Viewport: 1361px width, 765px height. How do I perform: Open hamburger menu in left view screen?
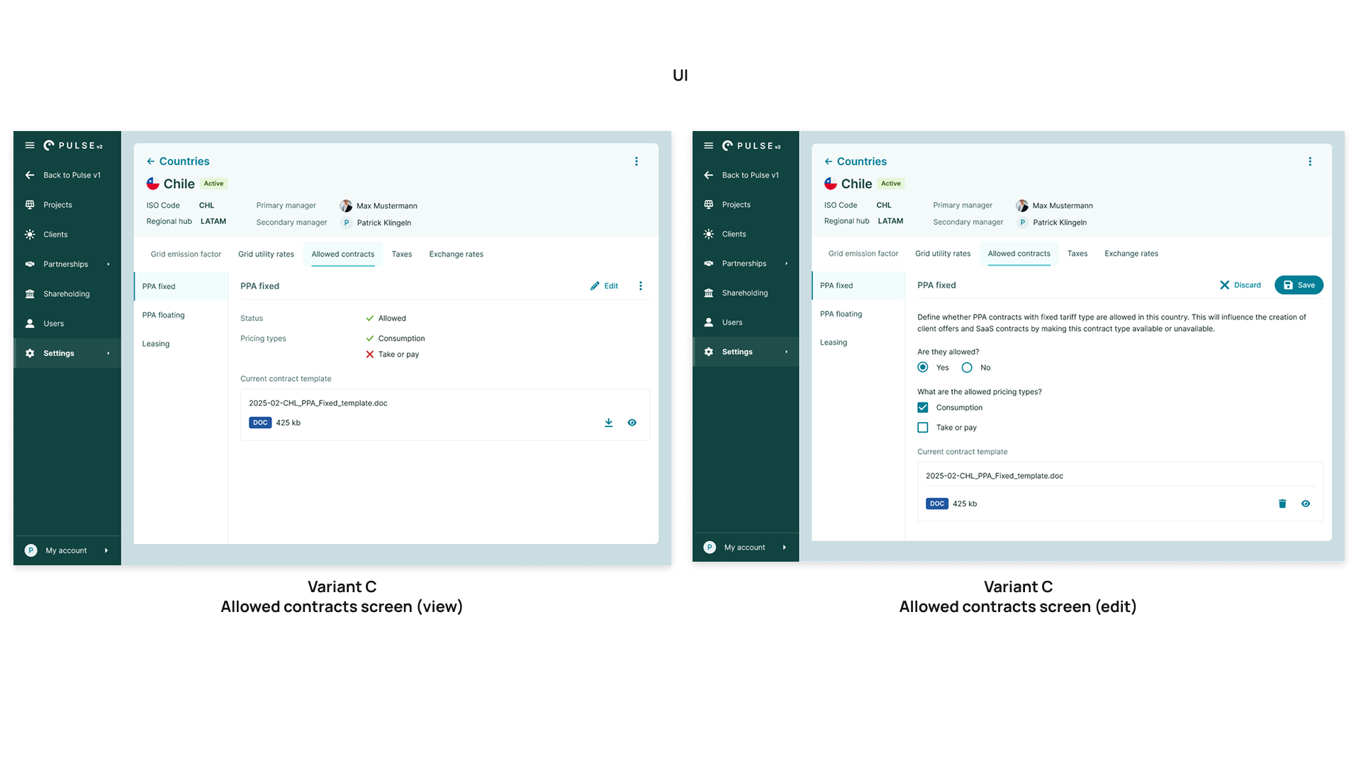click(x=30, y=145)
